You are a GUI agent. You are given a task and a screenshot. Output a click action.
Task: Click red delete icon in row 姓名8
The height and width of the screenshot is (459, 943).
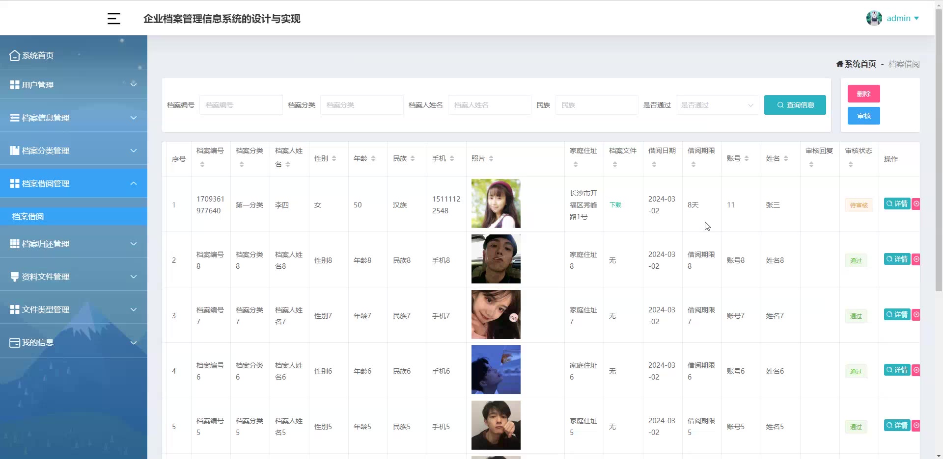coord(916,259)
